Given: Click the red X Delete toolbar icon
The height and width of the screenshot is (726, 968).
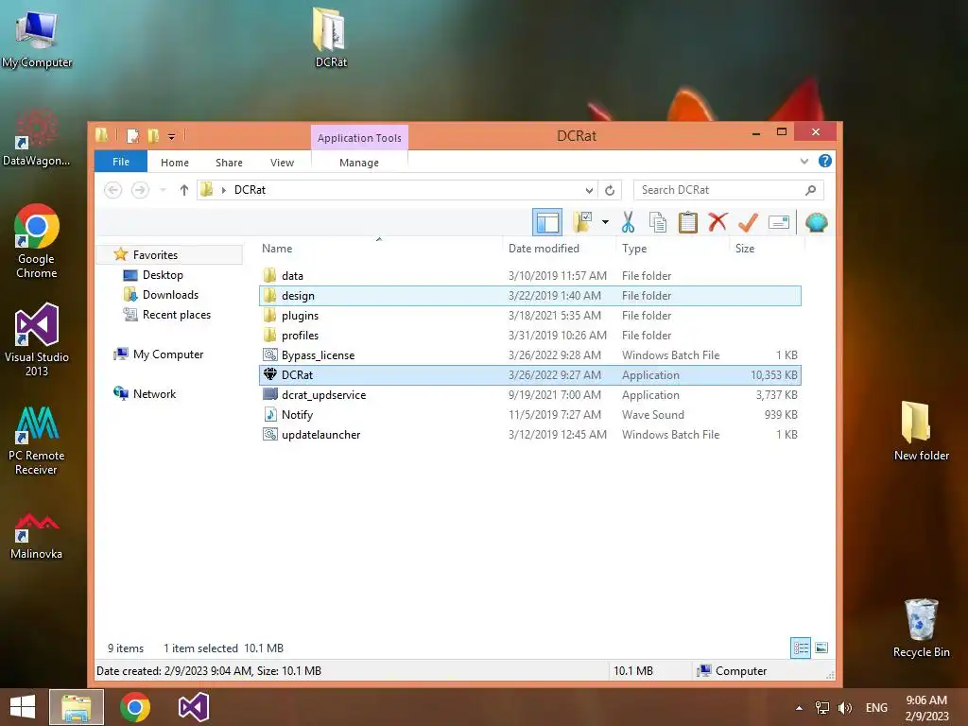Looking at the screenshot, I should (x=717, y=222).
